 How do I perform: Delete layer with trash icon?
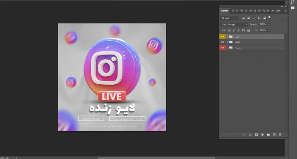click(x=280, y=134)
